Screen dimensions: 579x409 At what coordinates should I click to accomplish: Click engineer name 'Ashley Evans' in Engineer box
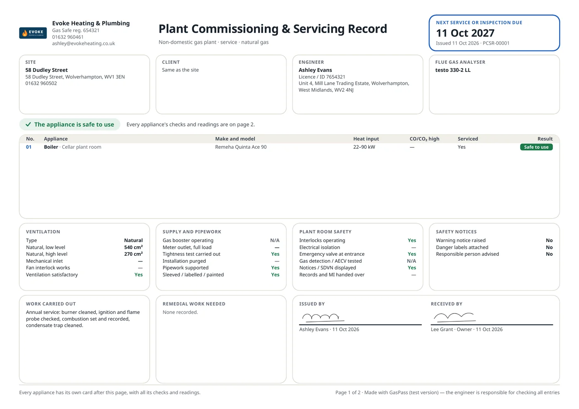coord(315,70)
